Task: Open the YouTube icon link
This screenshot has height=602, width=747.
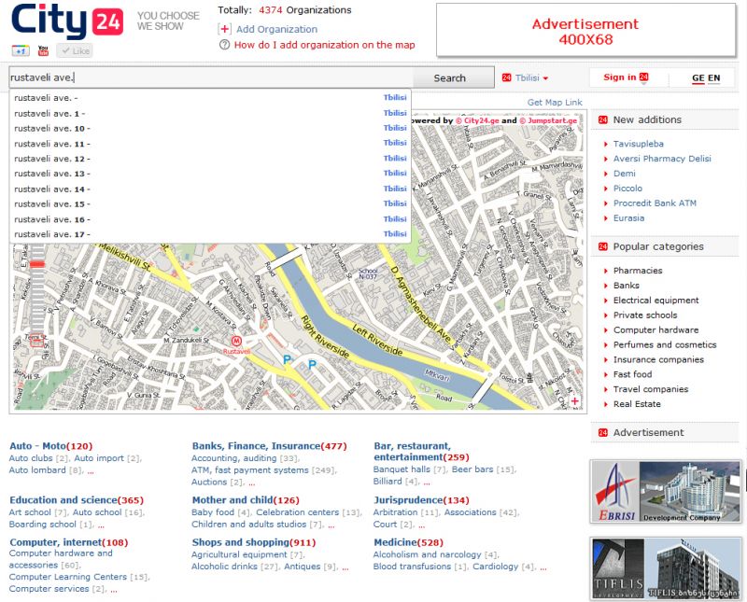Action: point(44,50)
